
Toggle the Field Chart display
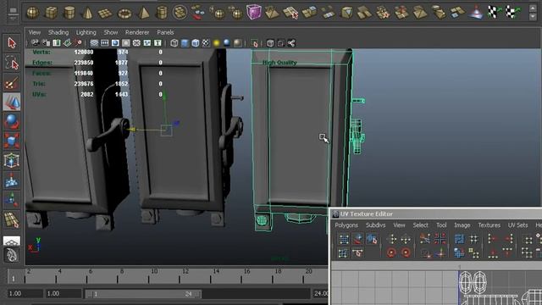136,43
